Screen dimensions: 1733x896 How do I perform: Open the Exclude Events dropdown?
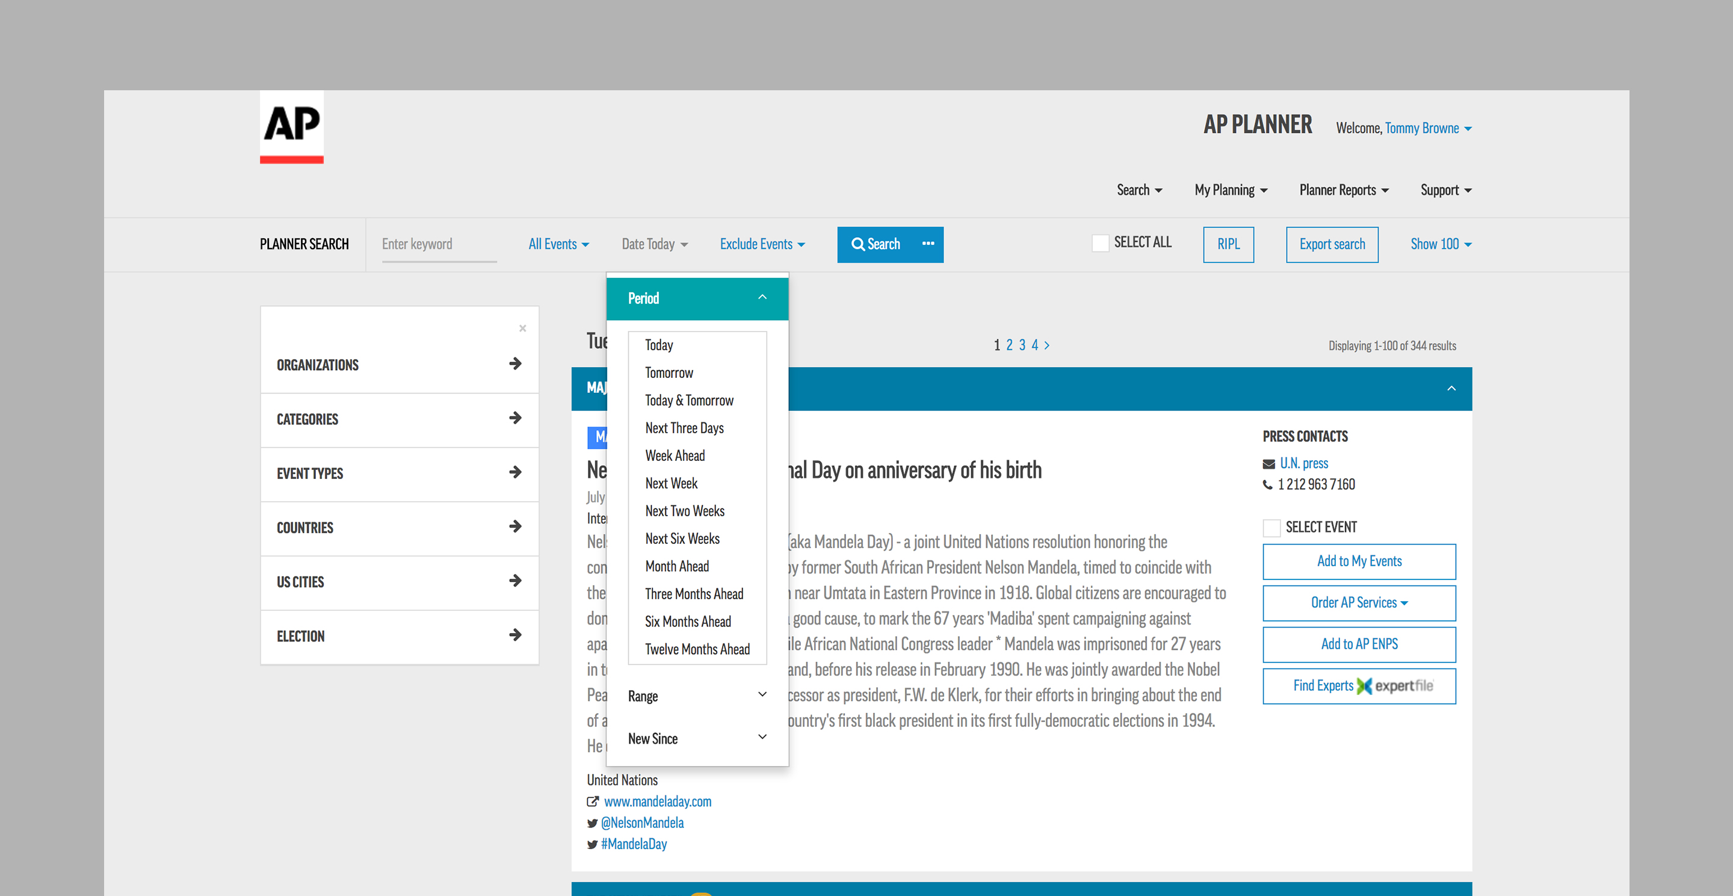tap(762, 244)
